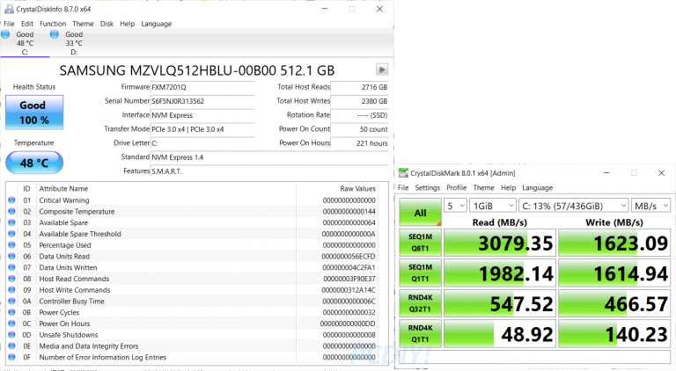Click status dot for Available Spare Threshold
The height and width of the screenshot is (371, 676).
click(x=11, y=234)
